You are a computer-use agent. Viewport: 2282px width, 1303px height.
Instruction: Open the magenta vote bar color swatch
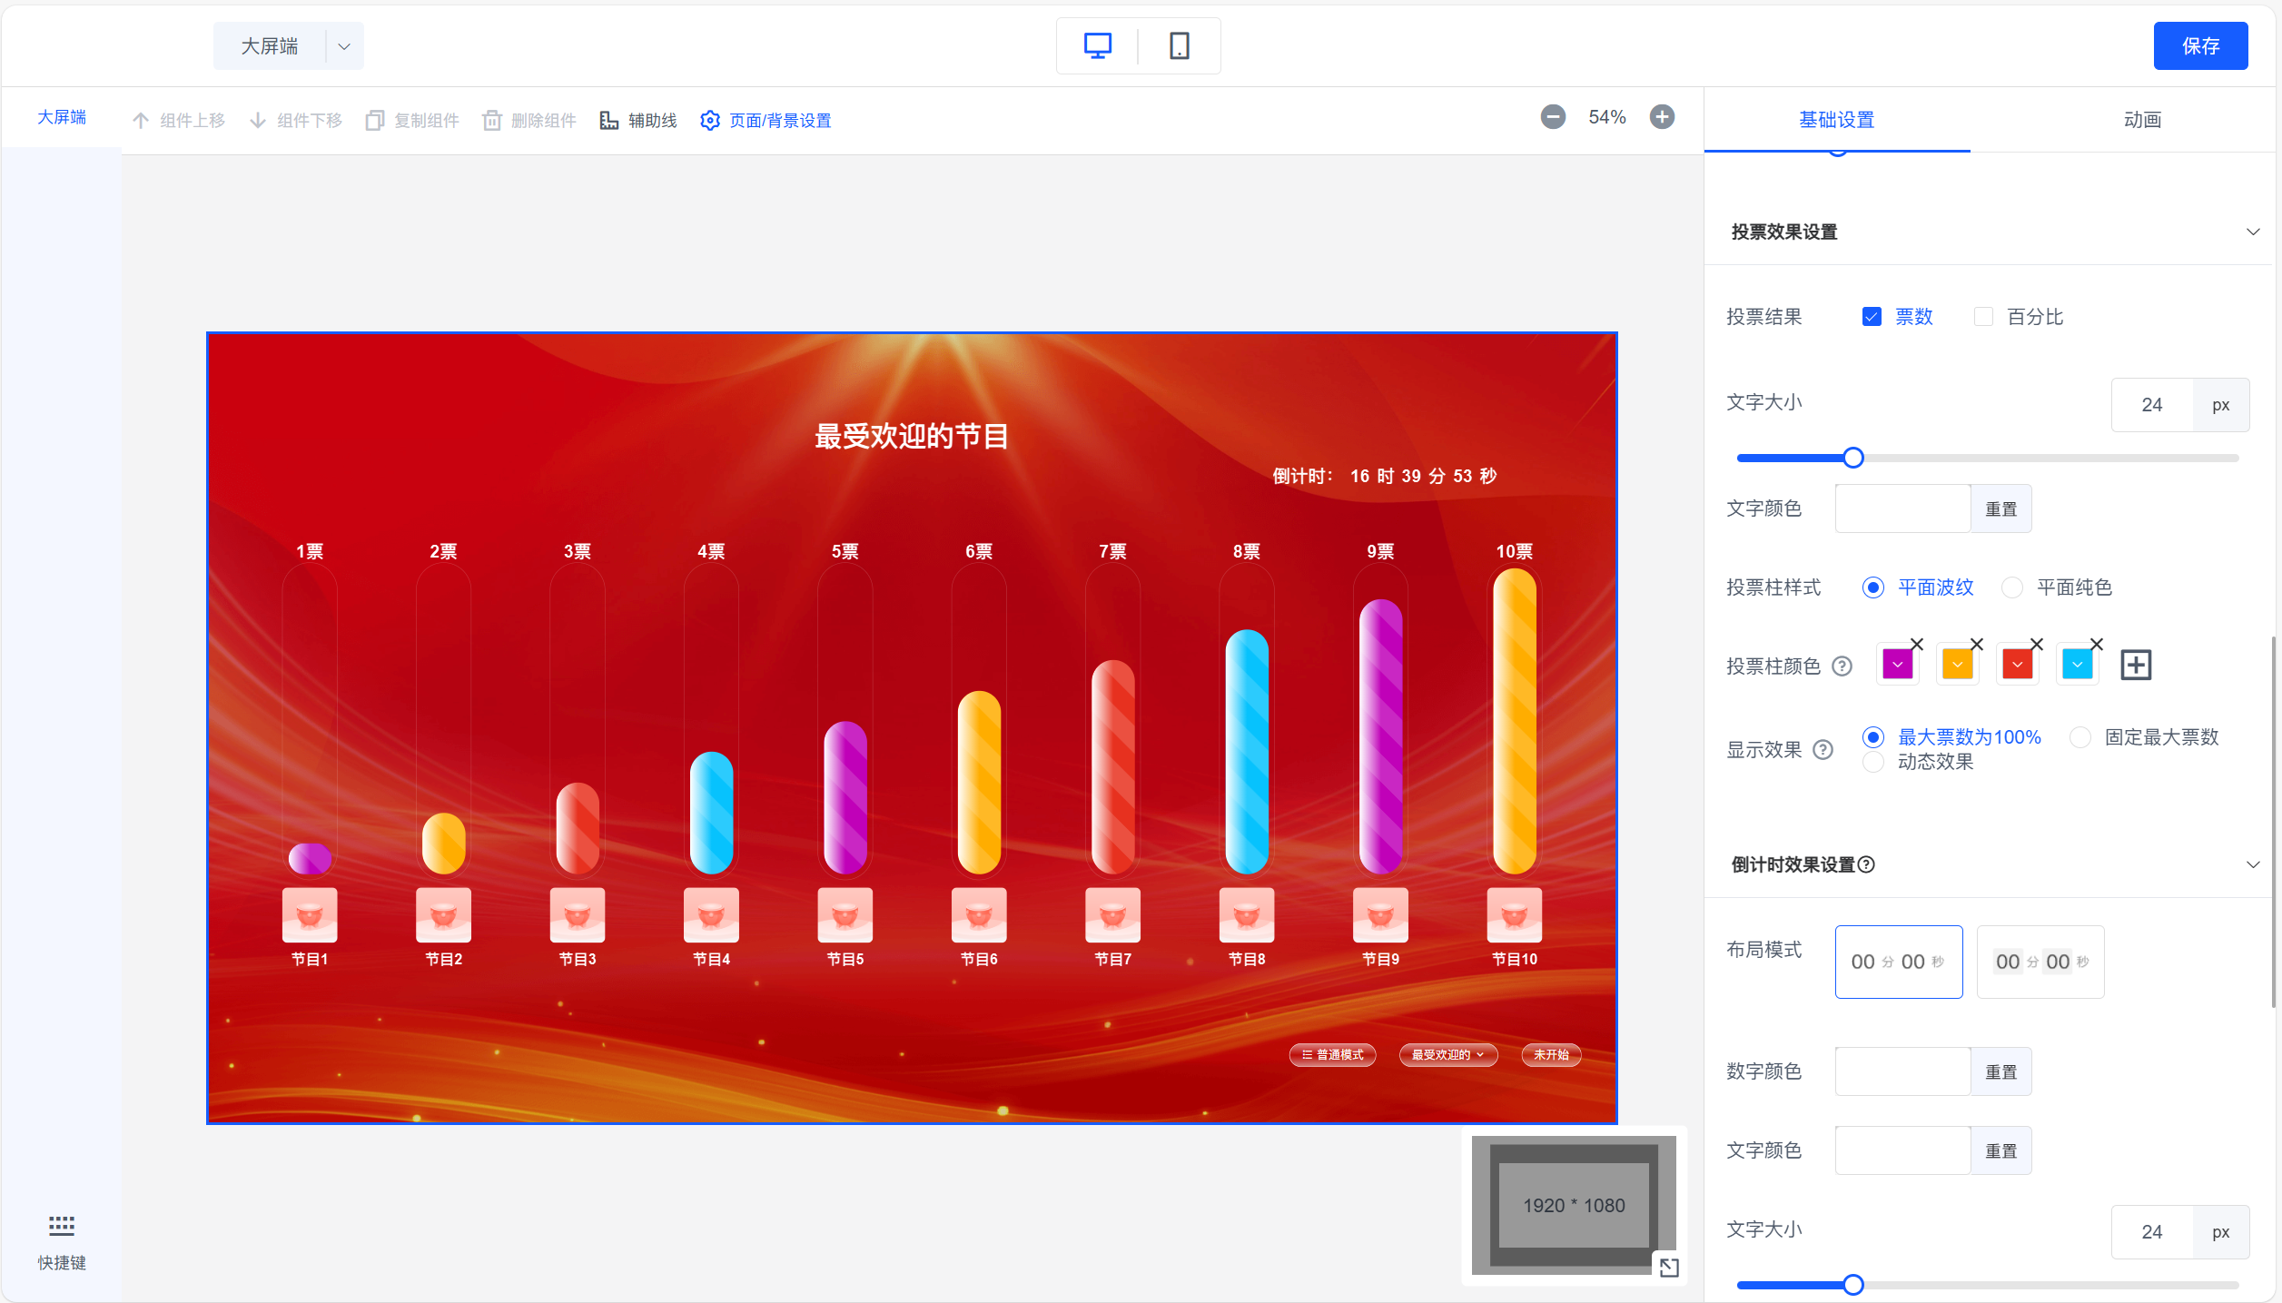(x=1897, y=665)
